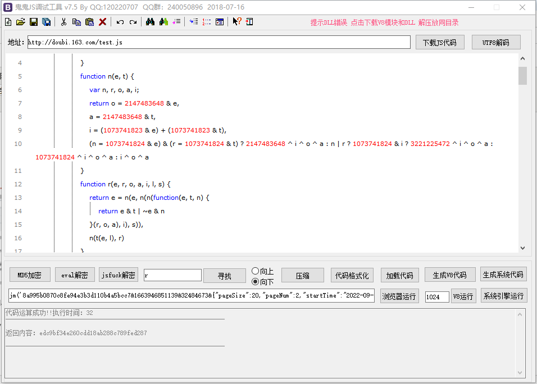Click the 系统引擎运行 button

click(x=503, y=296)
